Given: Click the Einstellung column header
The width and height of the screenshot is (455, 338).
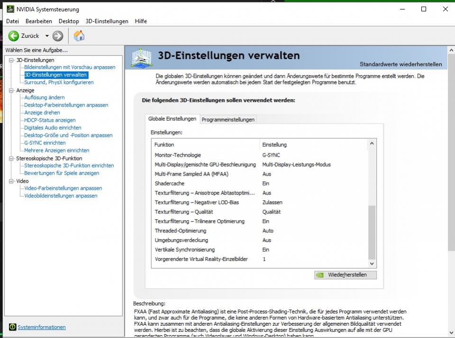Looking at the screenshot, I should point(314,144).
